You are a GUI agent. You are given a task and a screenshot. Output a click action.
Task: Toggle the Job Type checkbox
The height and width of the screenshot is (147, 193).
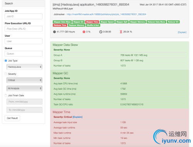coord(6,61)
